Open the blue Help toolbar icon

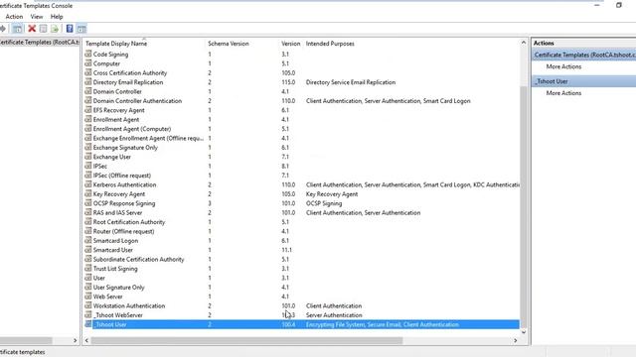(70, 29)
